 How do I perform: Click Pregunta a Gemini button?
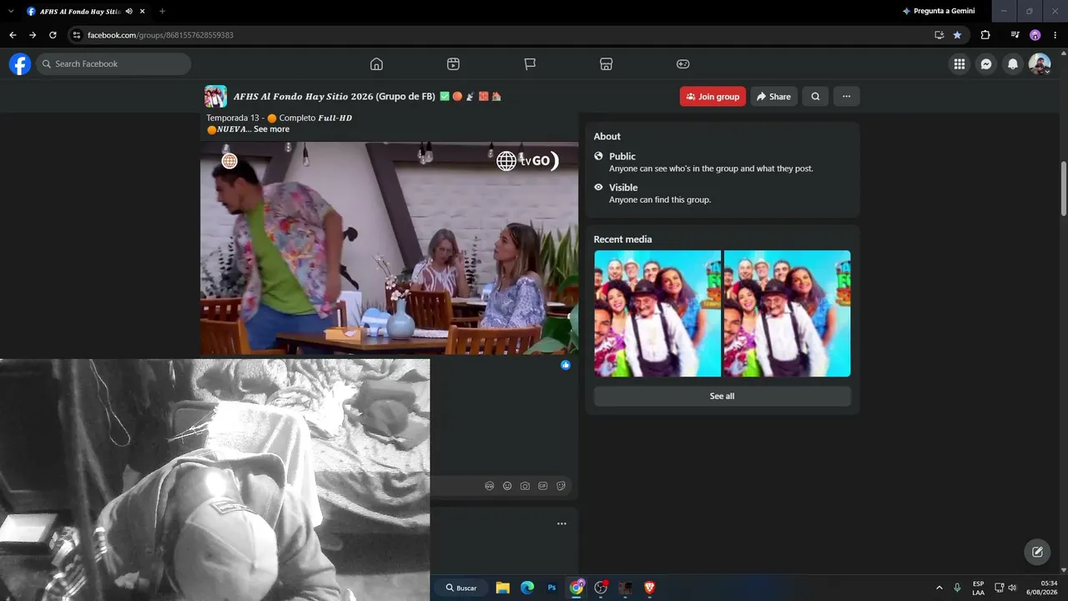pyautogui.click(x=939, y=11)
